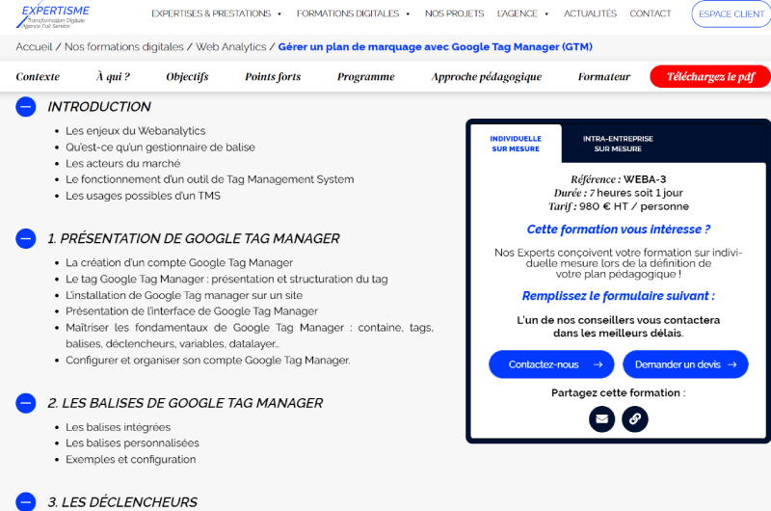The height and width of the screenshot is (511, 771).
Task: Open L'Agence dropdown menu
Action: (522, 13)
